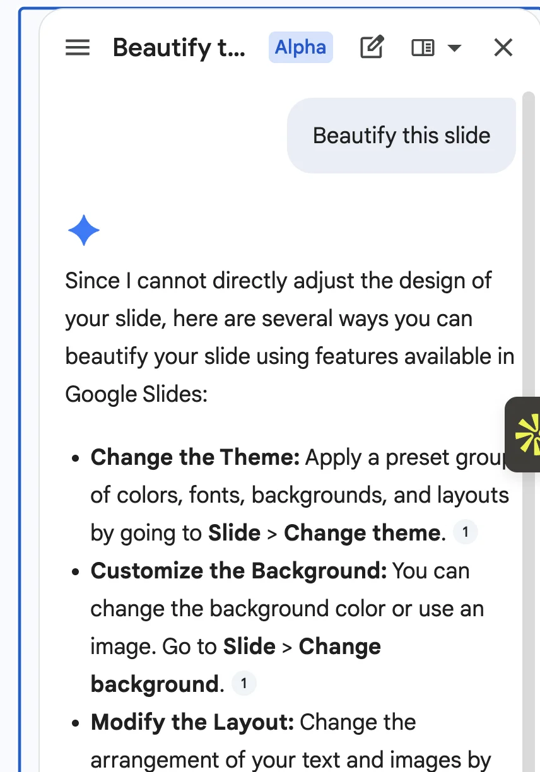Expand the dropdown arrow beside the layout icon

coord(454,49)
